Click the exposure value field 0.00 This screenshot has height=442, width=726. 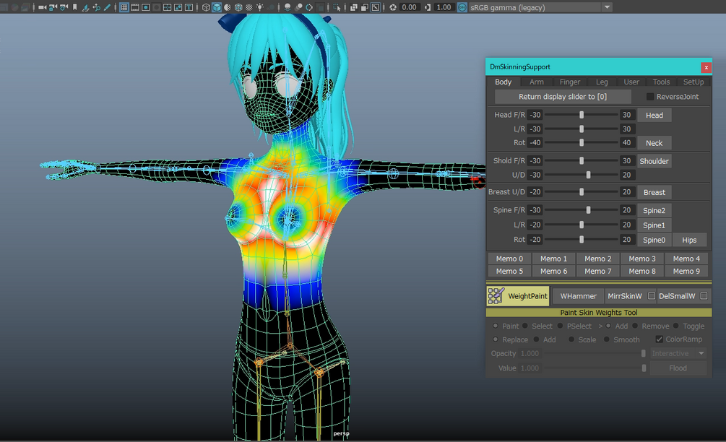(x=410, y=7)
